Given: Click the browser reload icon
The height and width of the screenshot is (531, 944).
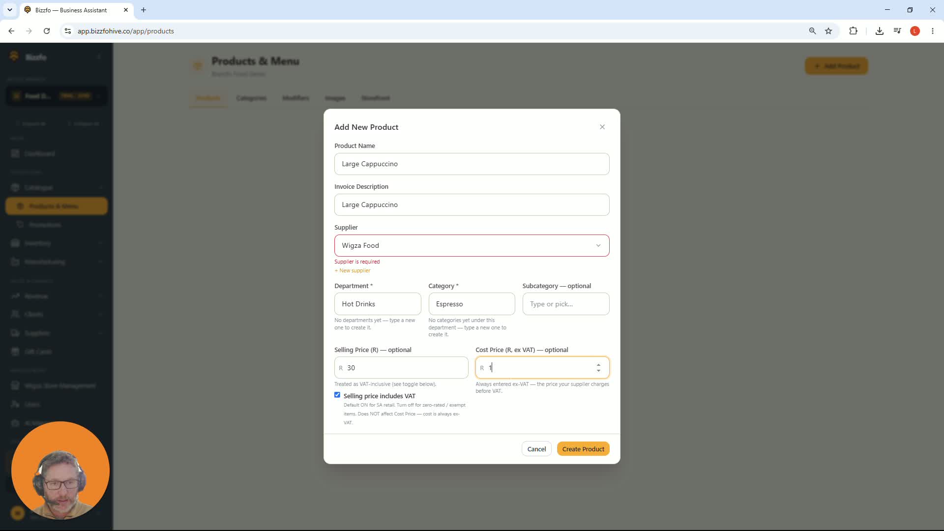Looking at the screenshot, I should (x=47, y=31).
